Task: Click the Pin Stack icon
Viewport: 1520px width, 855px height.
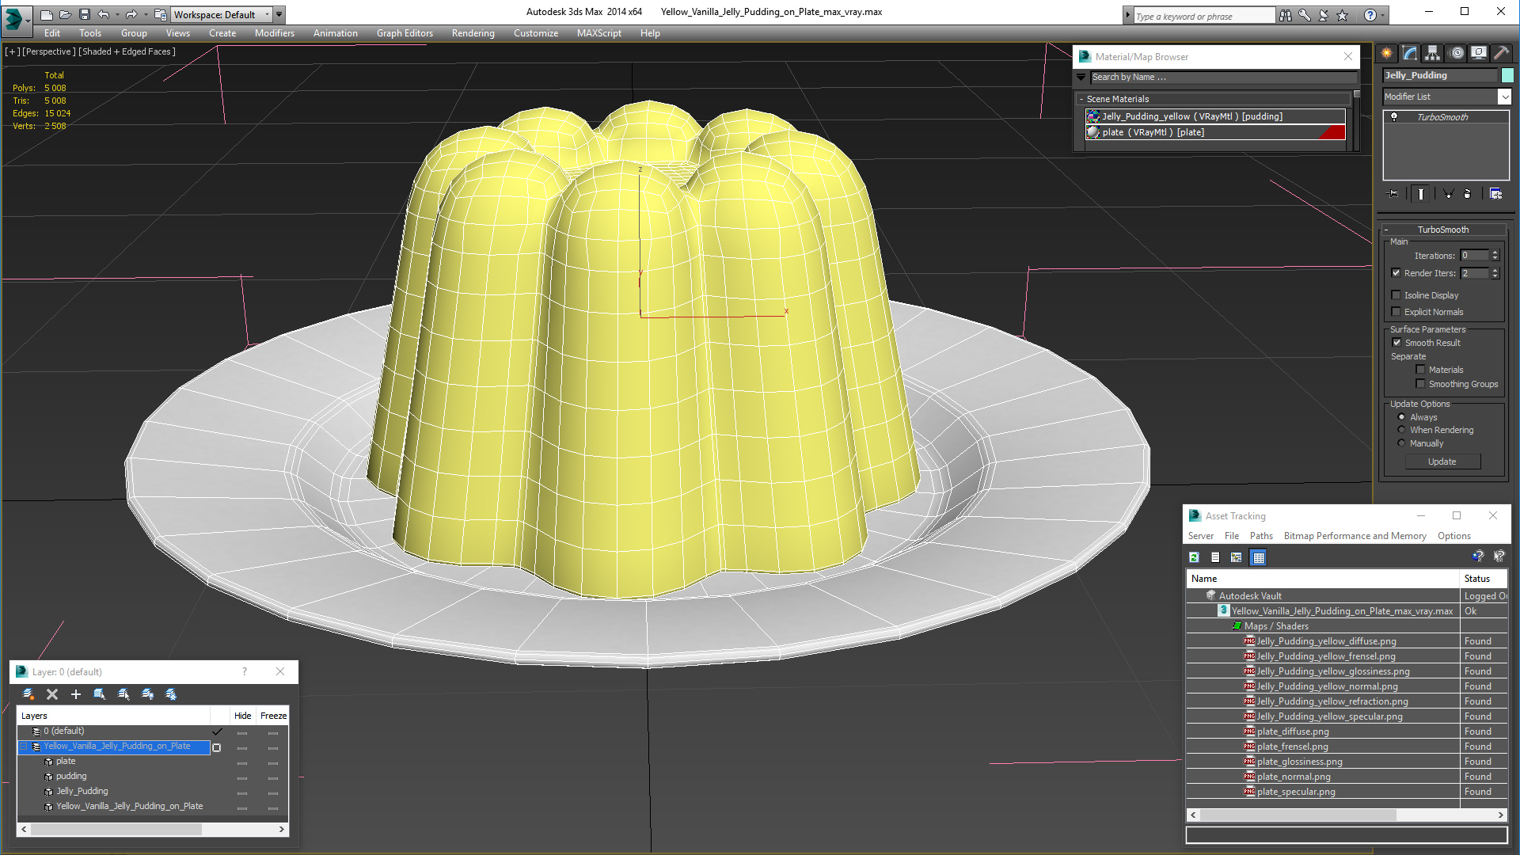Action: pyautogui.click(x=1394, y=194)
